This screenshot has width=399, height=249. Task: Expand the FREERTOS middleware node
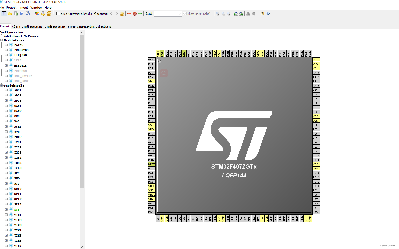tap(6, 50)
